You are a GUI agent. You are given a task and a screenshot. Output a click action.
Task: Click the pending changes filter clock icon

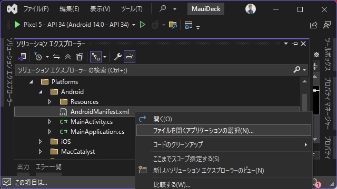coord(38,57)
